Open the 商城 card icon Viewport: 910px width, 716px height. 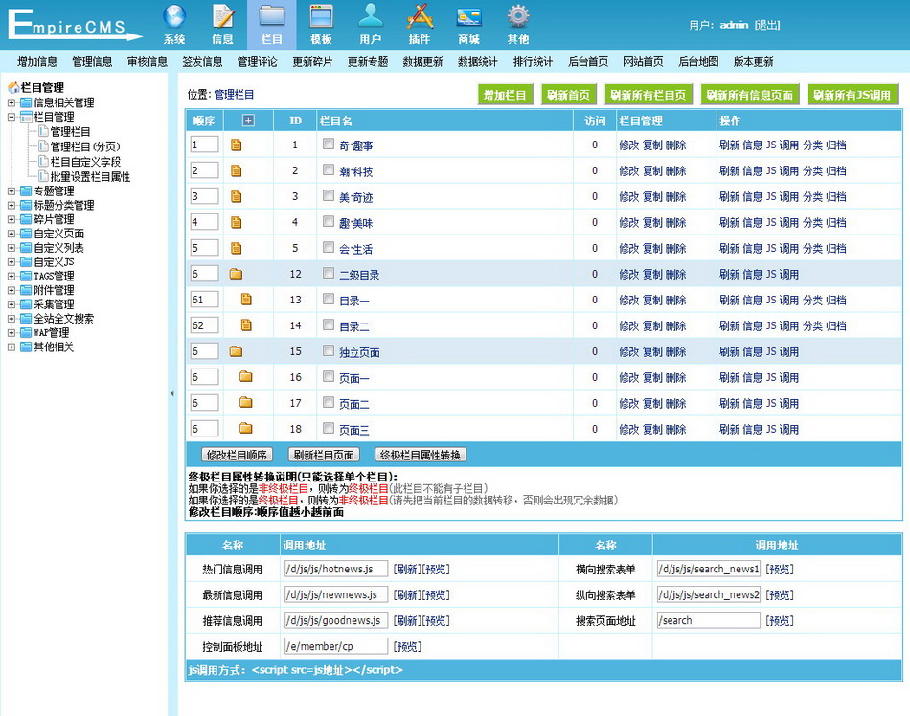tap(469, 17)
